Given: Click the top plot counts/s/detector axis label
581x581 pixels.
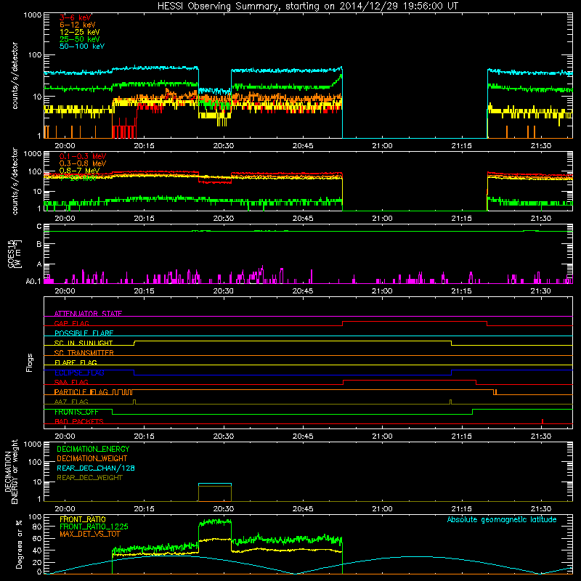Looking at the screenshot, I should (15, 76).
